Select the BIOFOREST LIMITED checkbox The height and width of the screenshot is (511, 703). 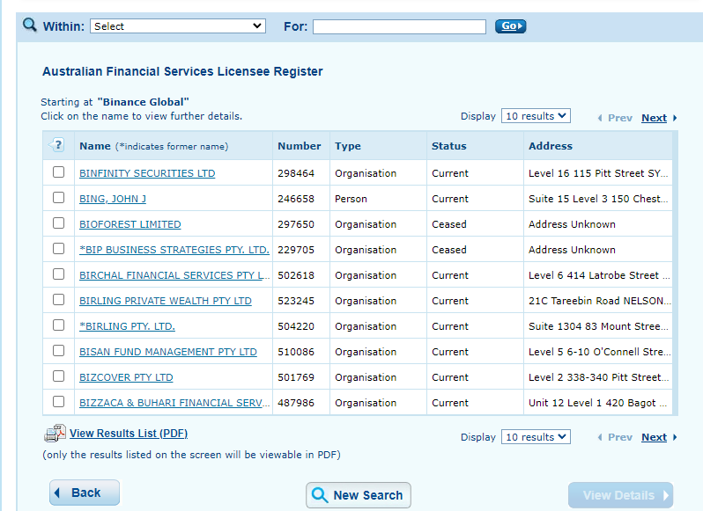(58, 223)
